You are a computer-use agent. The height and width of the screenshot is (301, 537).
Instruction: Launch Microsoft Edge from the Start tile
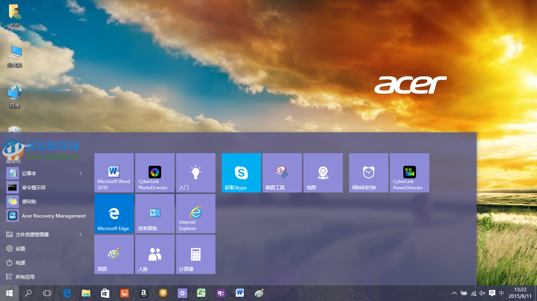click(114, 214)
